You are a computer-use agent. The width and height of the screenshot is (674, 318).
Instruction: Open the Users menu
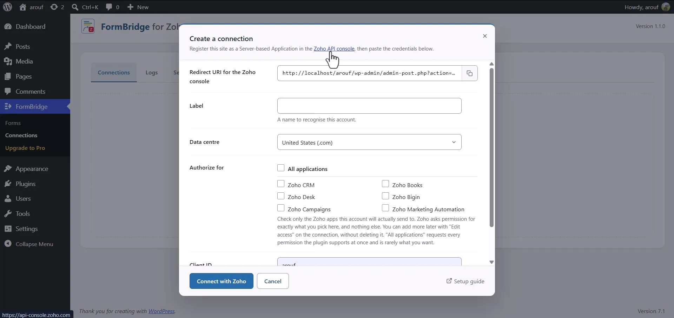[35, 199]
